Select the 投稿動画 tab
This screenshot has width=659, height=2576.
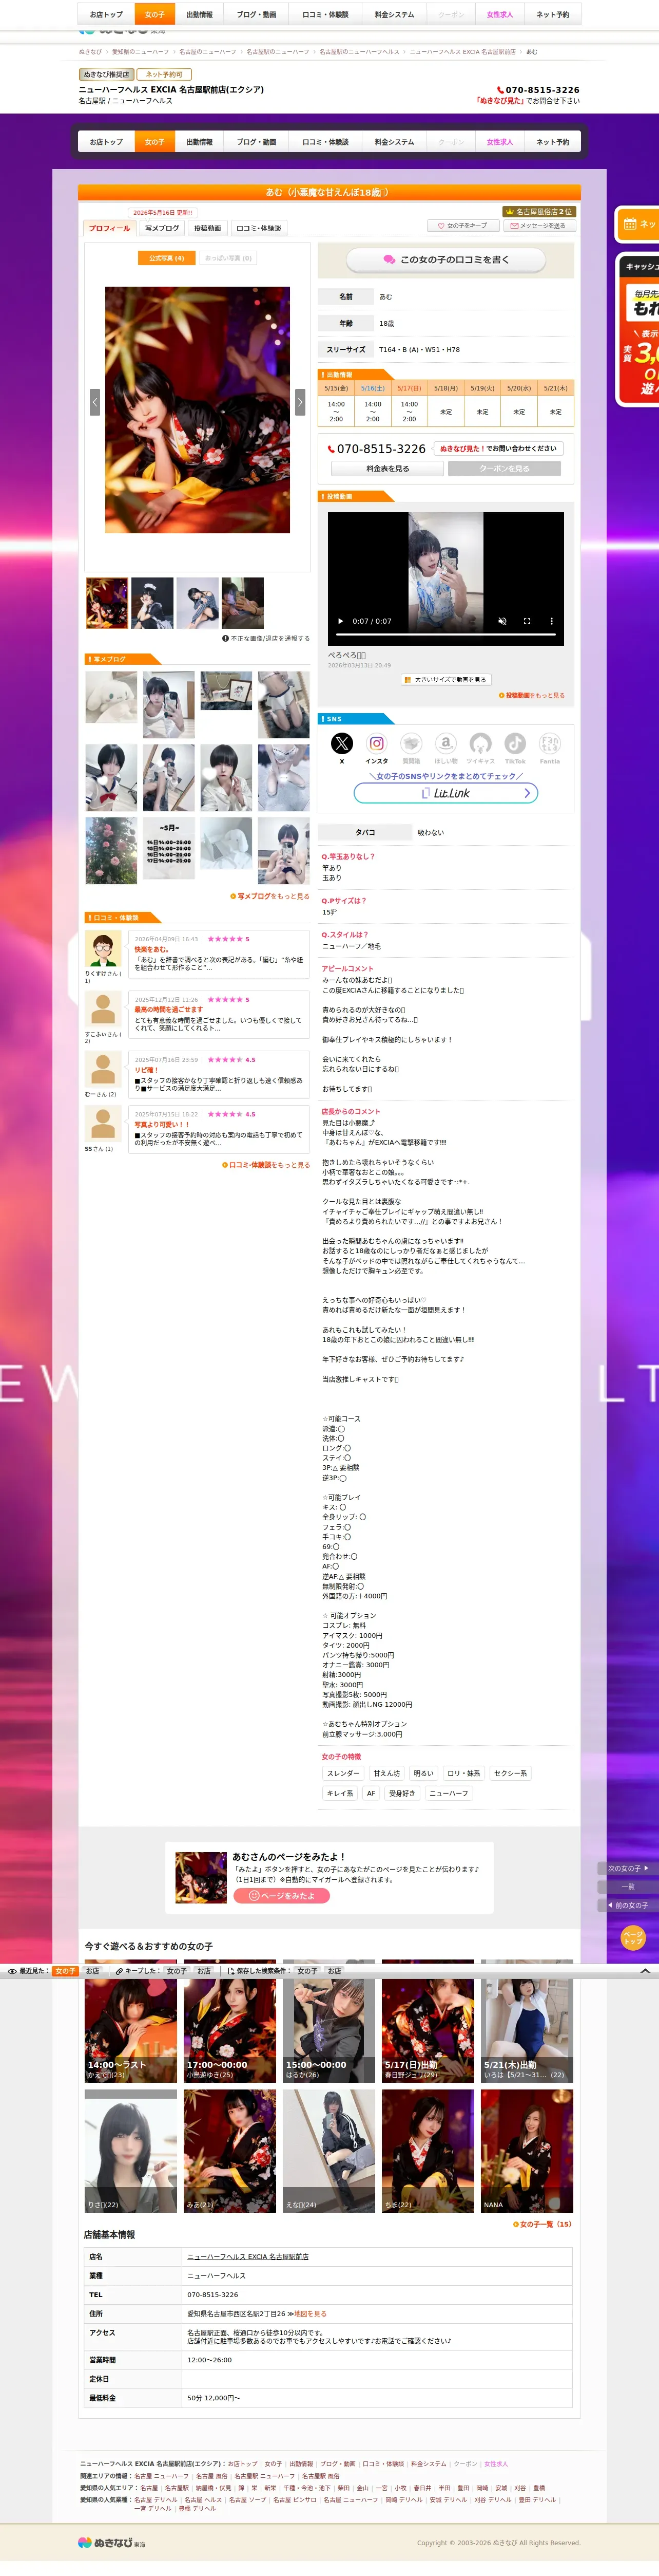[x=208, y=228]
